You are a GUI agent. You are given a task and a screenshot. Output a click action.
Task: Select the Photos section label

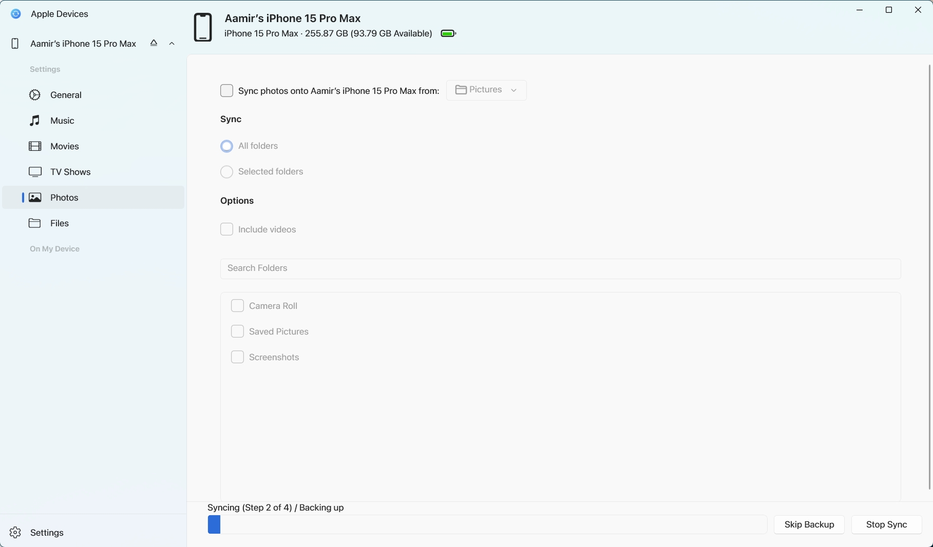coord(64,198)
